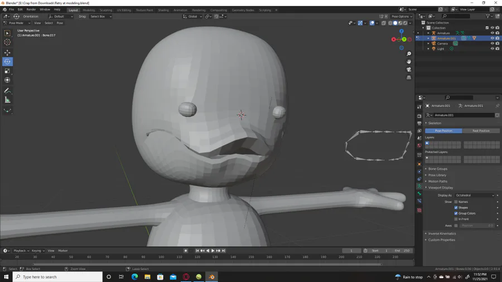Select the Move tool
This screenshot has height=282, width=502.
[x=7, y=52]
